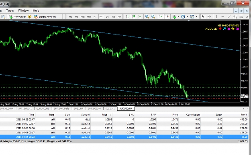Click the clock periods icon
This screenshot has height=155, width=251.
pyautogui.click(x=183, y=16)
